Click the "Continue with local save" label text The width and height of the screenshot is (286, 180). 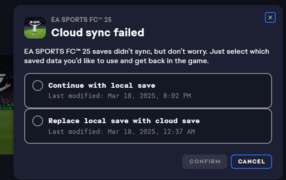(x=101, y=86)
